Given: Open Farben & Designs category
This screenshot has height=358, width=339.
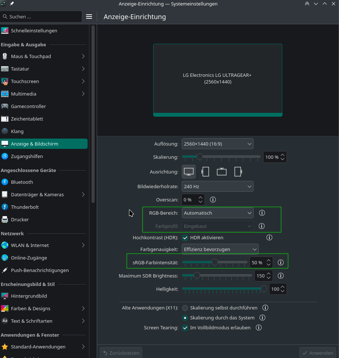Looking at the screenshot, I should [44, 308].
